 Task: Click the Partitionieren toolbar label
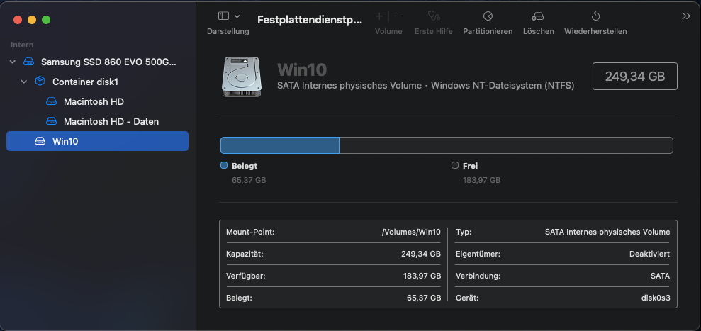[488, 31]
